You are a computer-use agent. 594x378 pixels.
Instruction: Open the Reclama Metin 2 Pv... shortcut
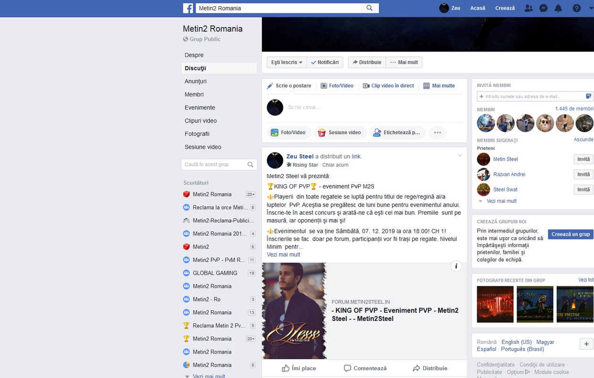coord(219,326)
